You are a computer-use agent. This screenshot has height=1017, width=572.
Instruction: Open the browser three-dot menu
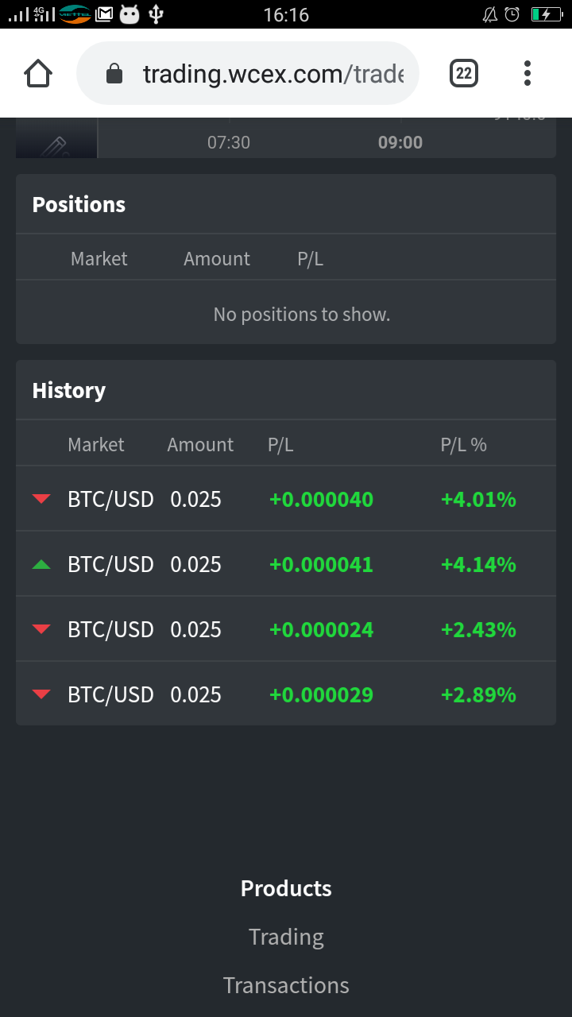[527, 74]
